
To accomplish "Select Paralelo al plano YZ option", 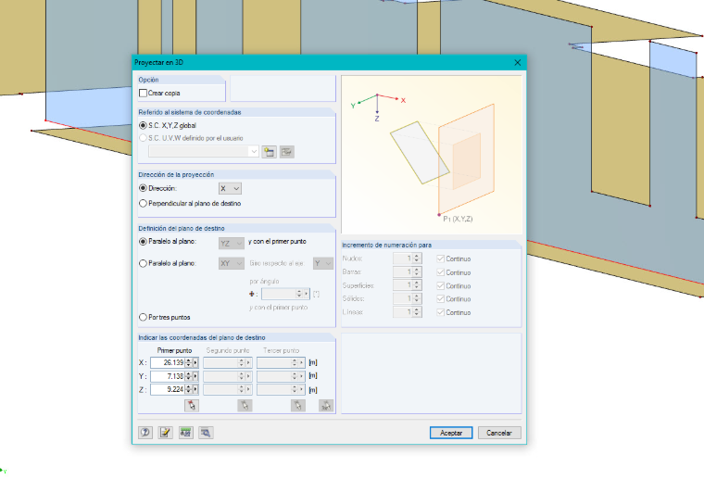I will [143, 242].
